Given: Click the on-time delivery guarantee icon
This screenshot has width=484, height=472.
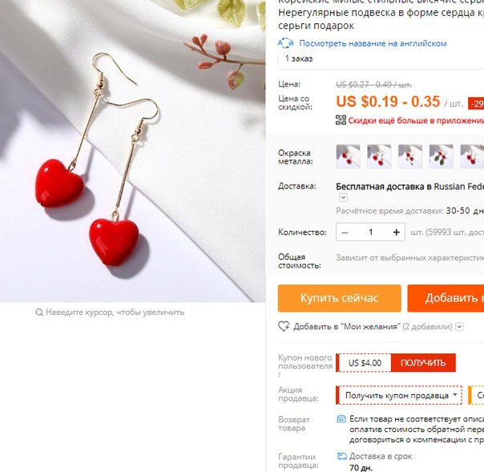Looking at the screenshot, I should (x=341, y=456).
